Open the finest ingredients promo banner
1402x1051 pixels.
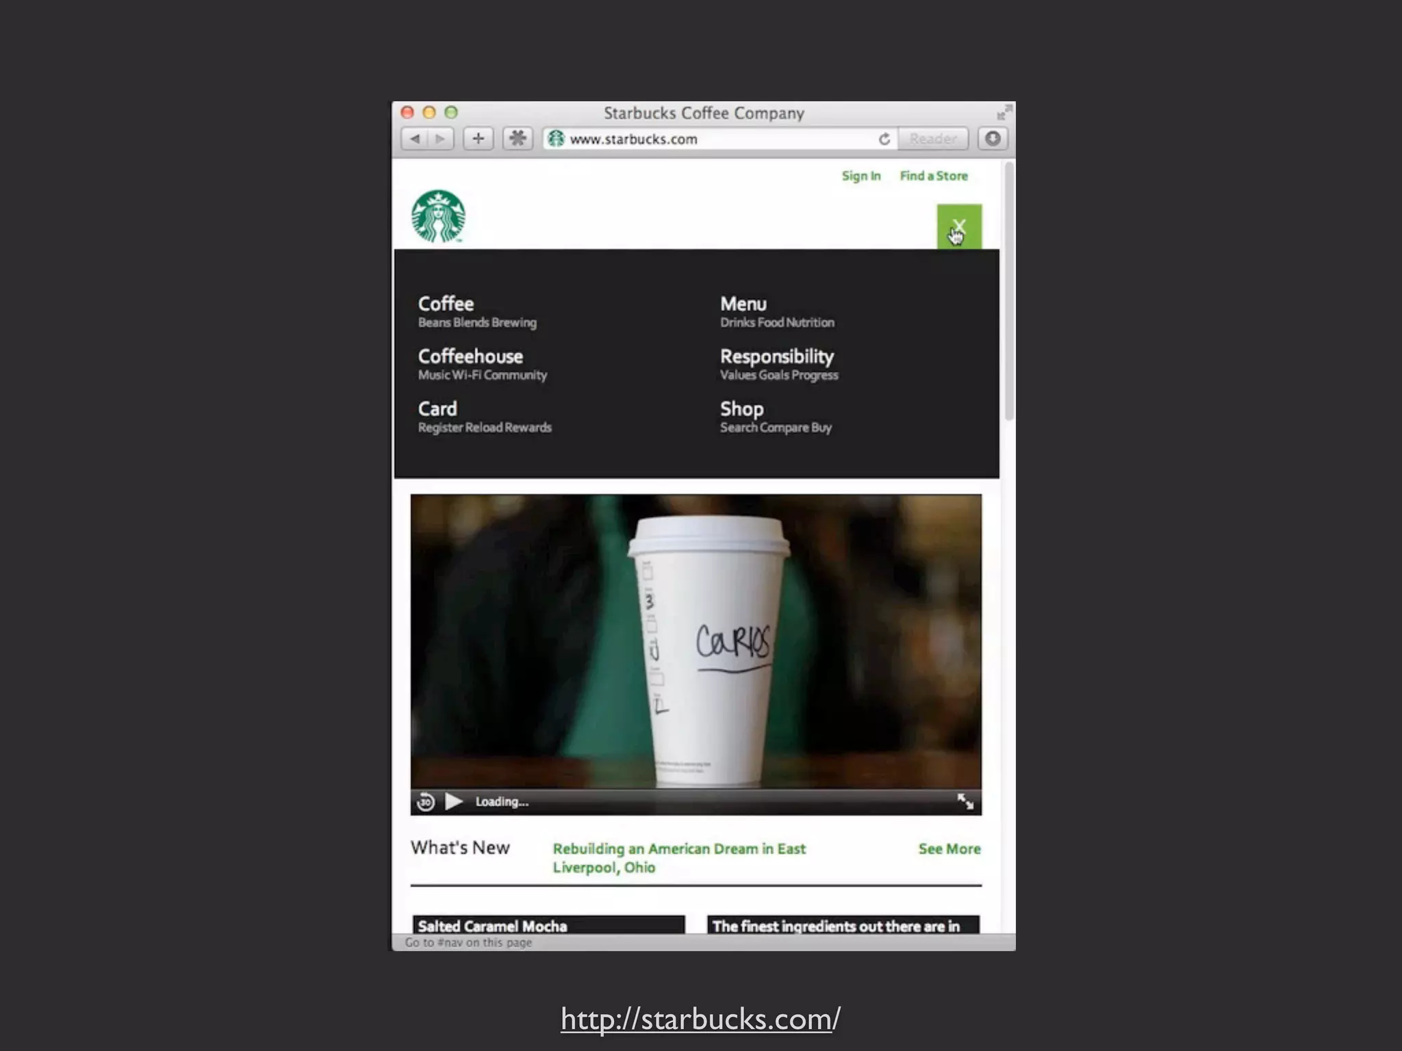pos(843,925)
